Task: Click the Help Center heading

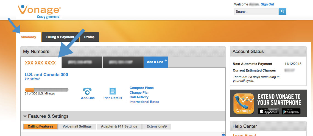Action: click(245, 126)
